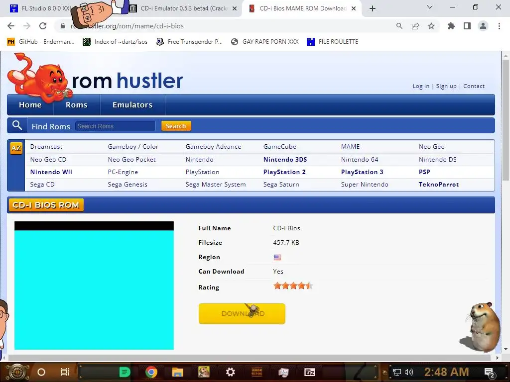
Task: Open the GitHub - Enderman bookmark
Action: 41,42
